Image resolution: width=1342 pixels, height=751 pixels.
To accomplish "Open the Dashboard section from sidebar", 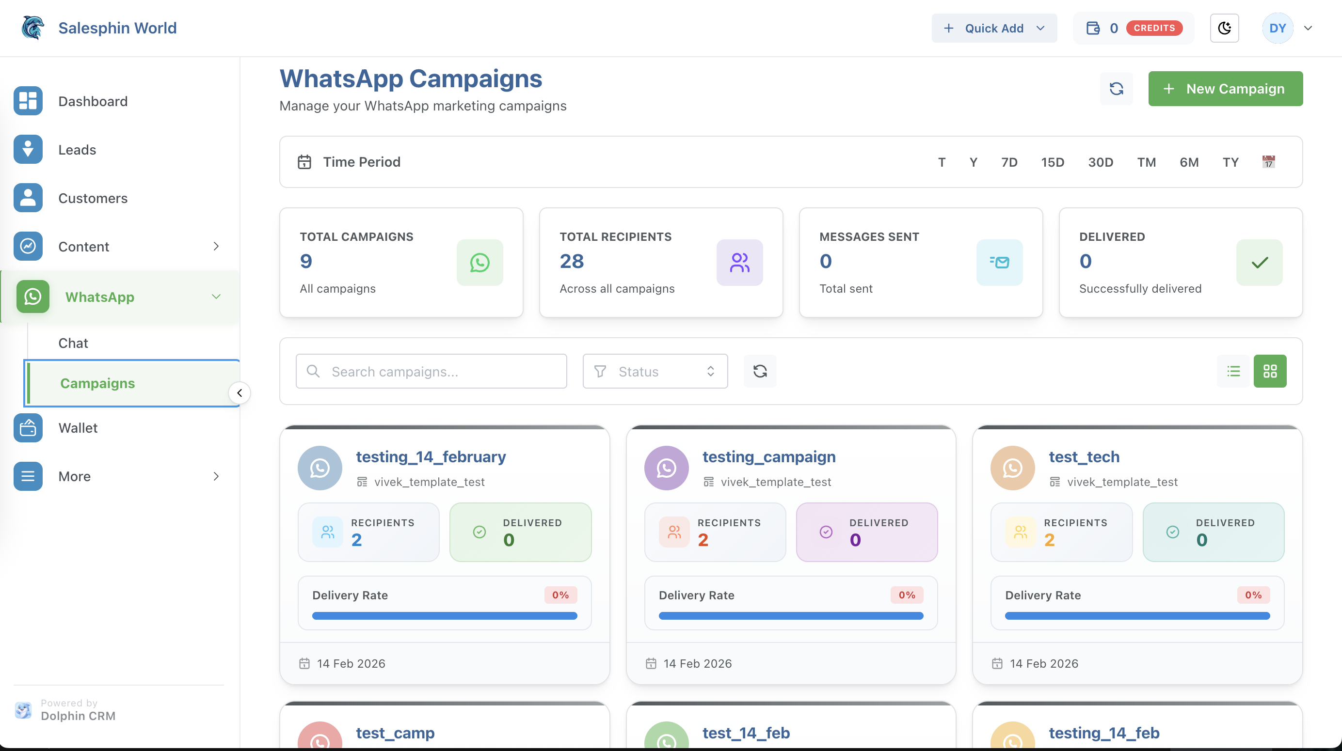I will click(93, 101).
